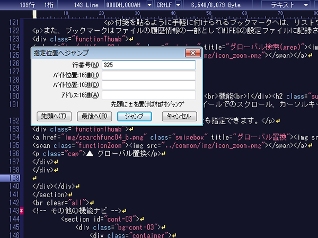Click the バイト位置:10進 input field
318x238 pixels.
(149, 85)
